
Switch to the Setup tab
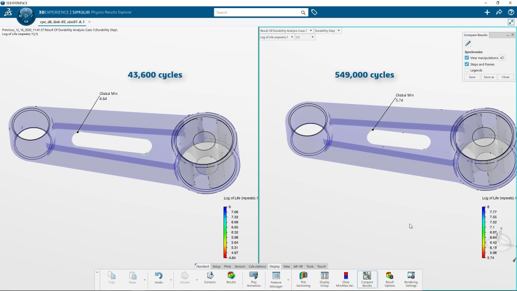point(216,266)
